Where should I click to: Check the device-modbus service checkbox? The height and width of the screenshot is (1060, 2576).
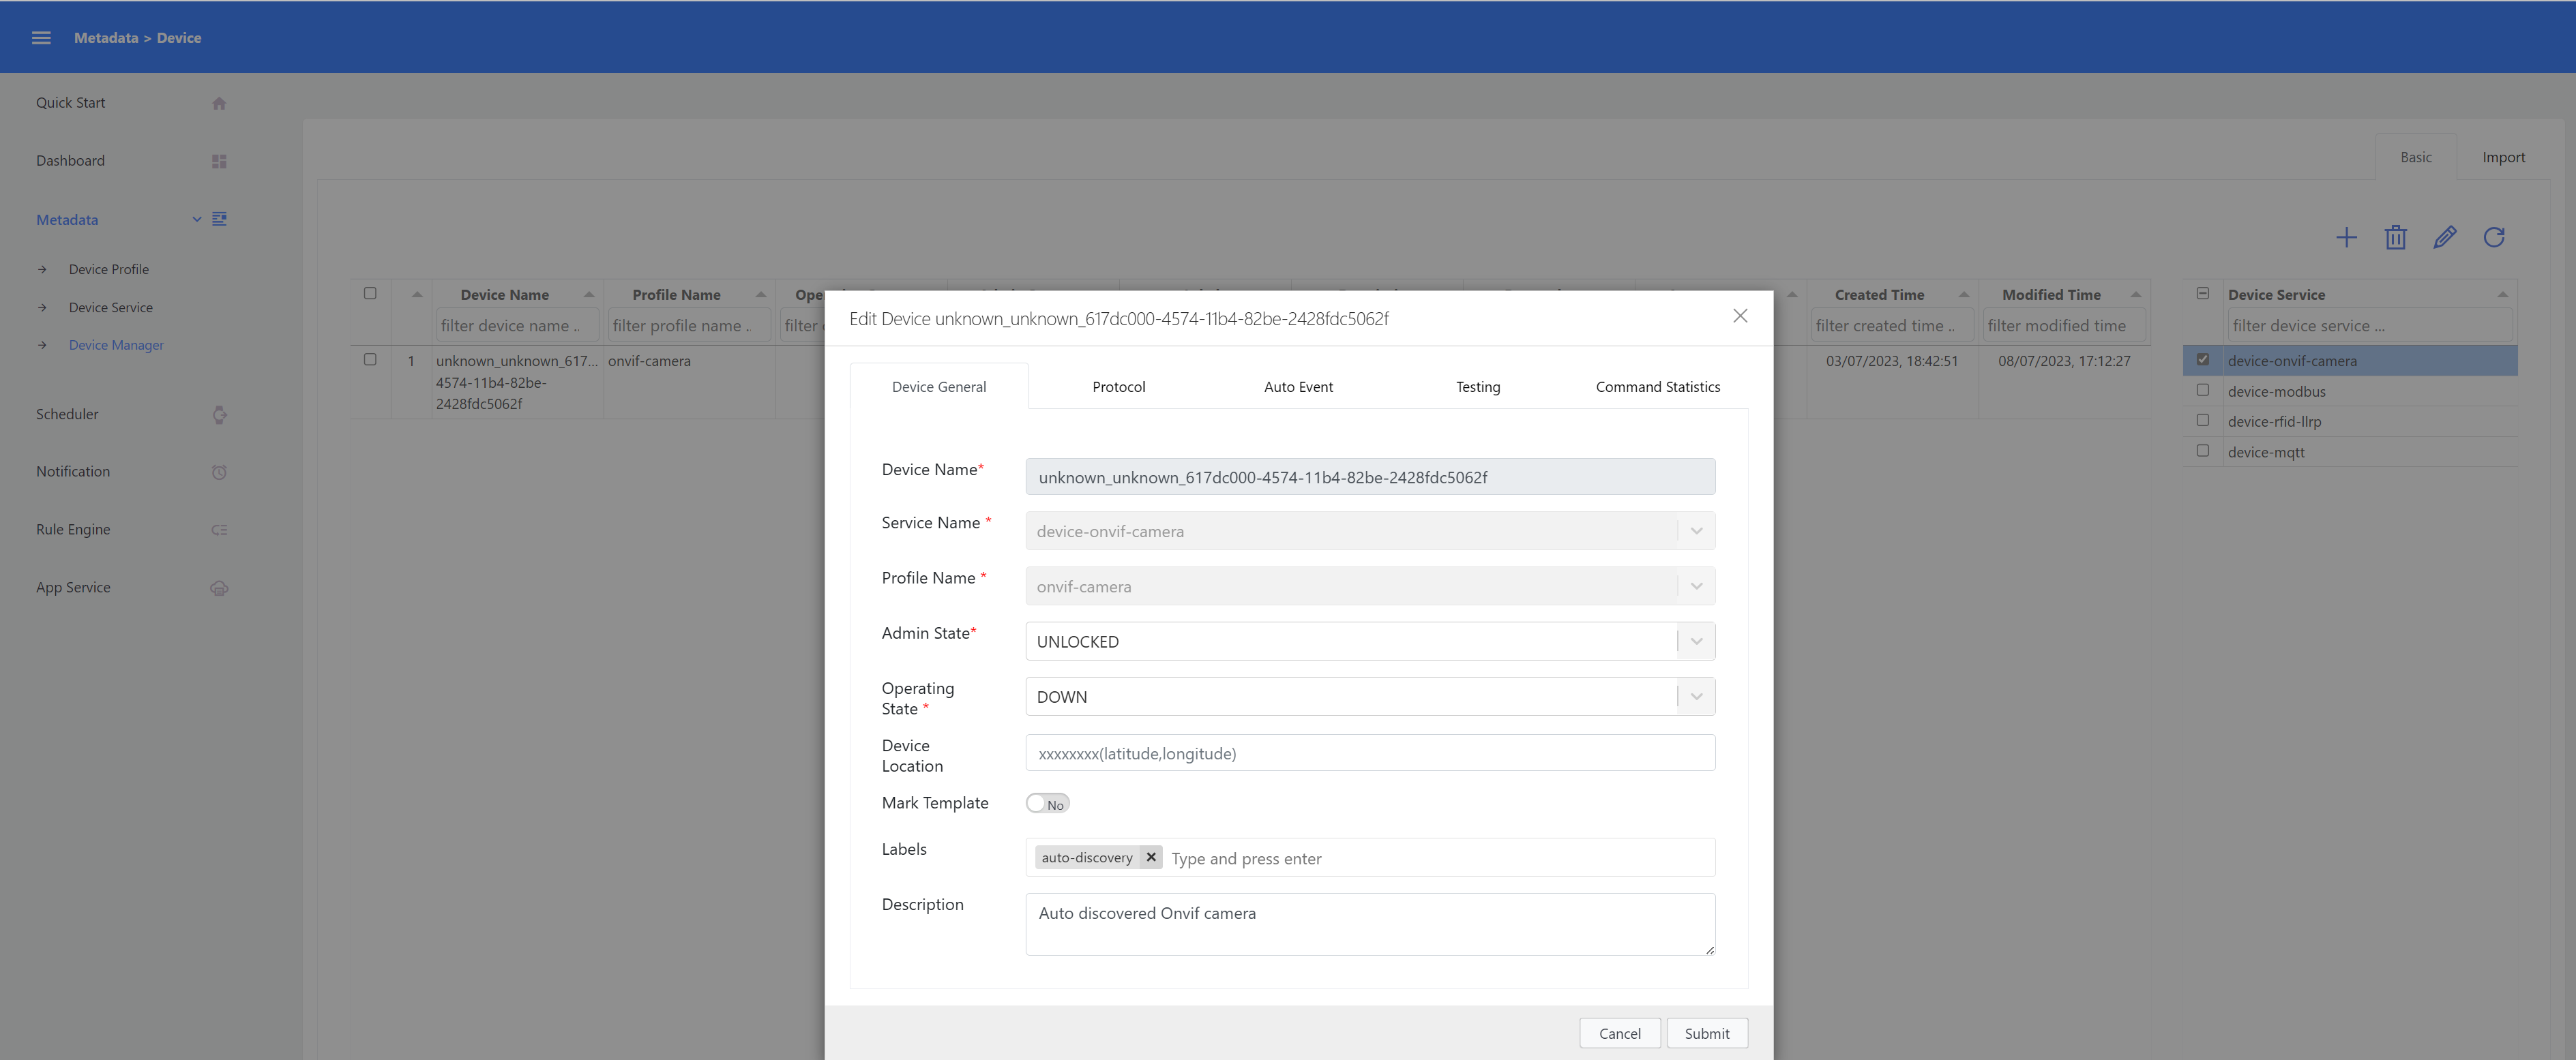point(2203,390)
